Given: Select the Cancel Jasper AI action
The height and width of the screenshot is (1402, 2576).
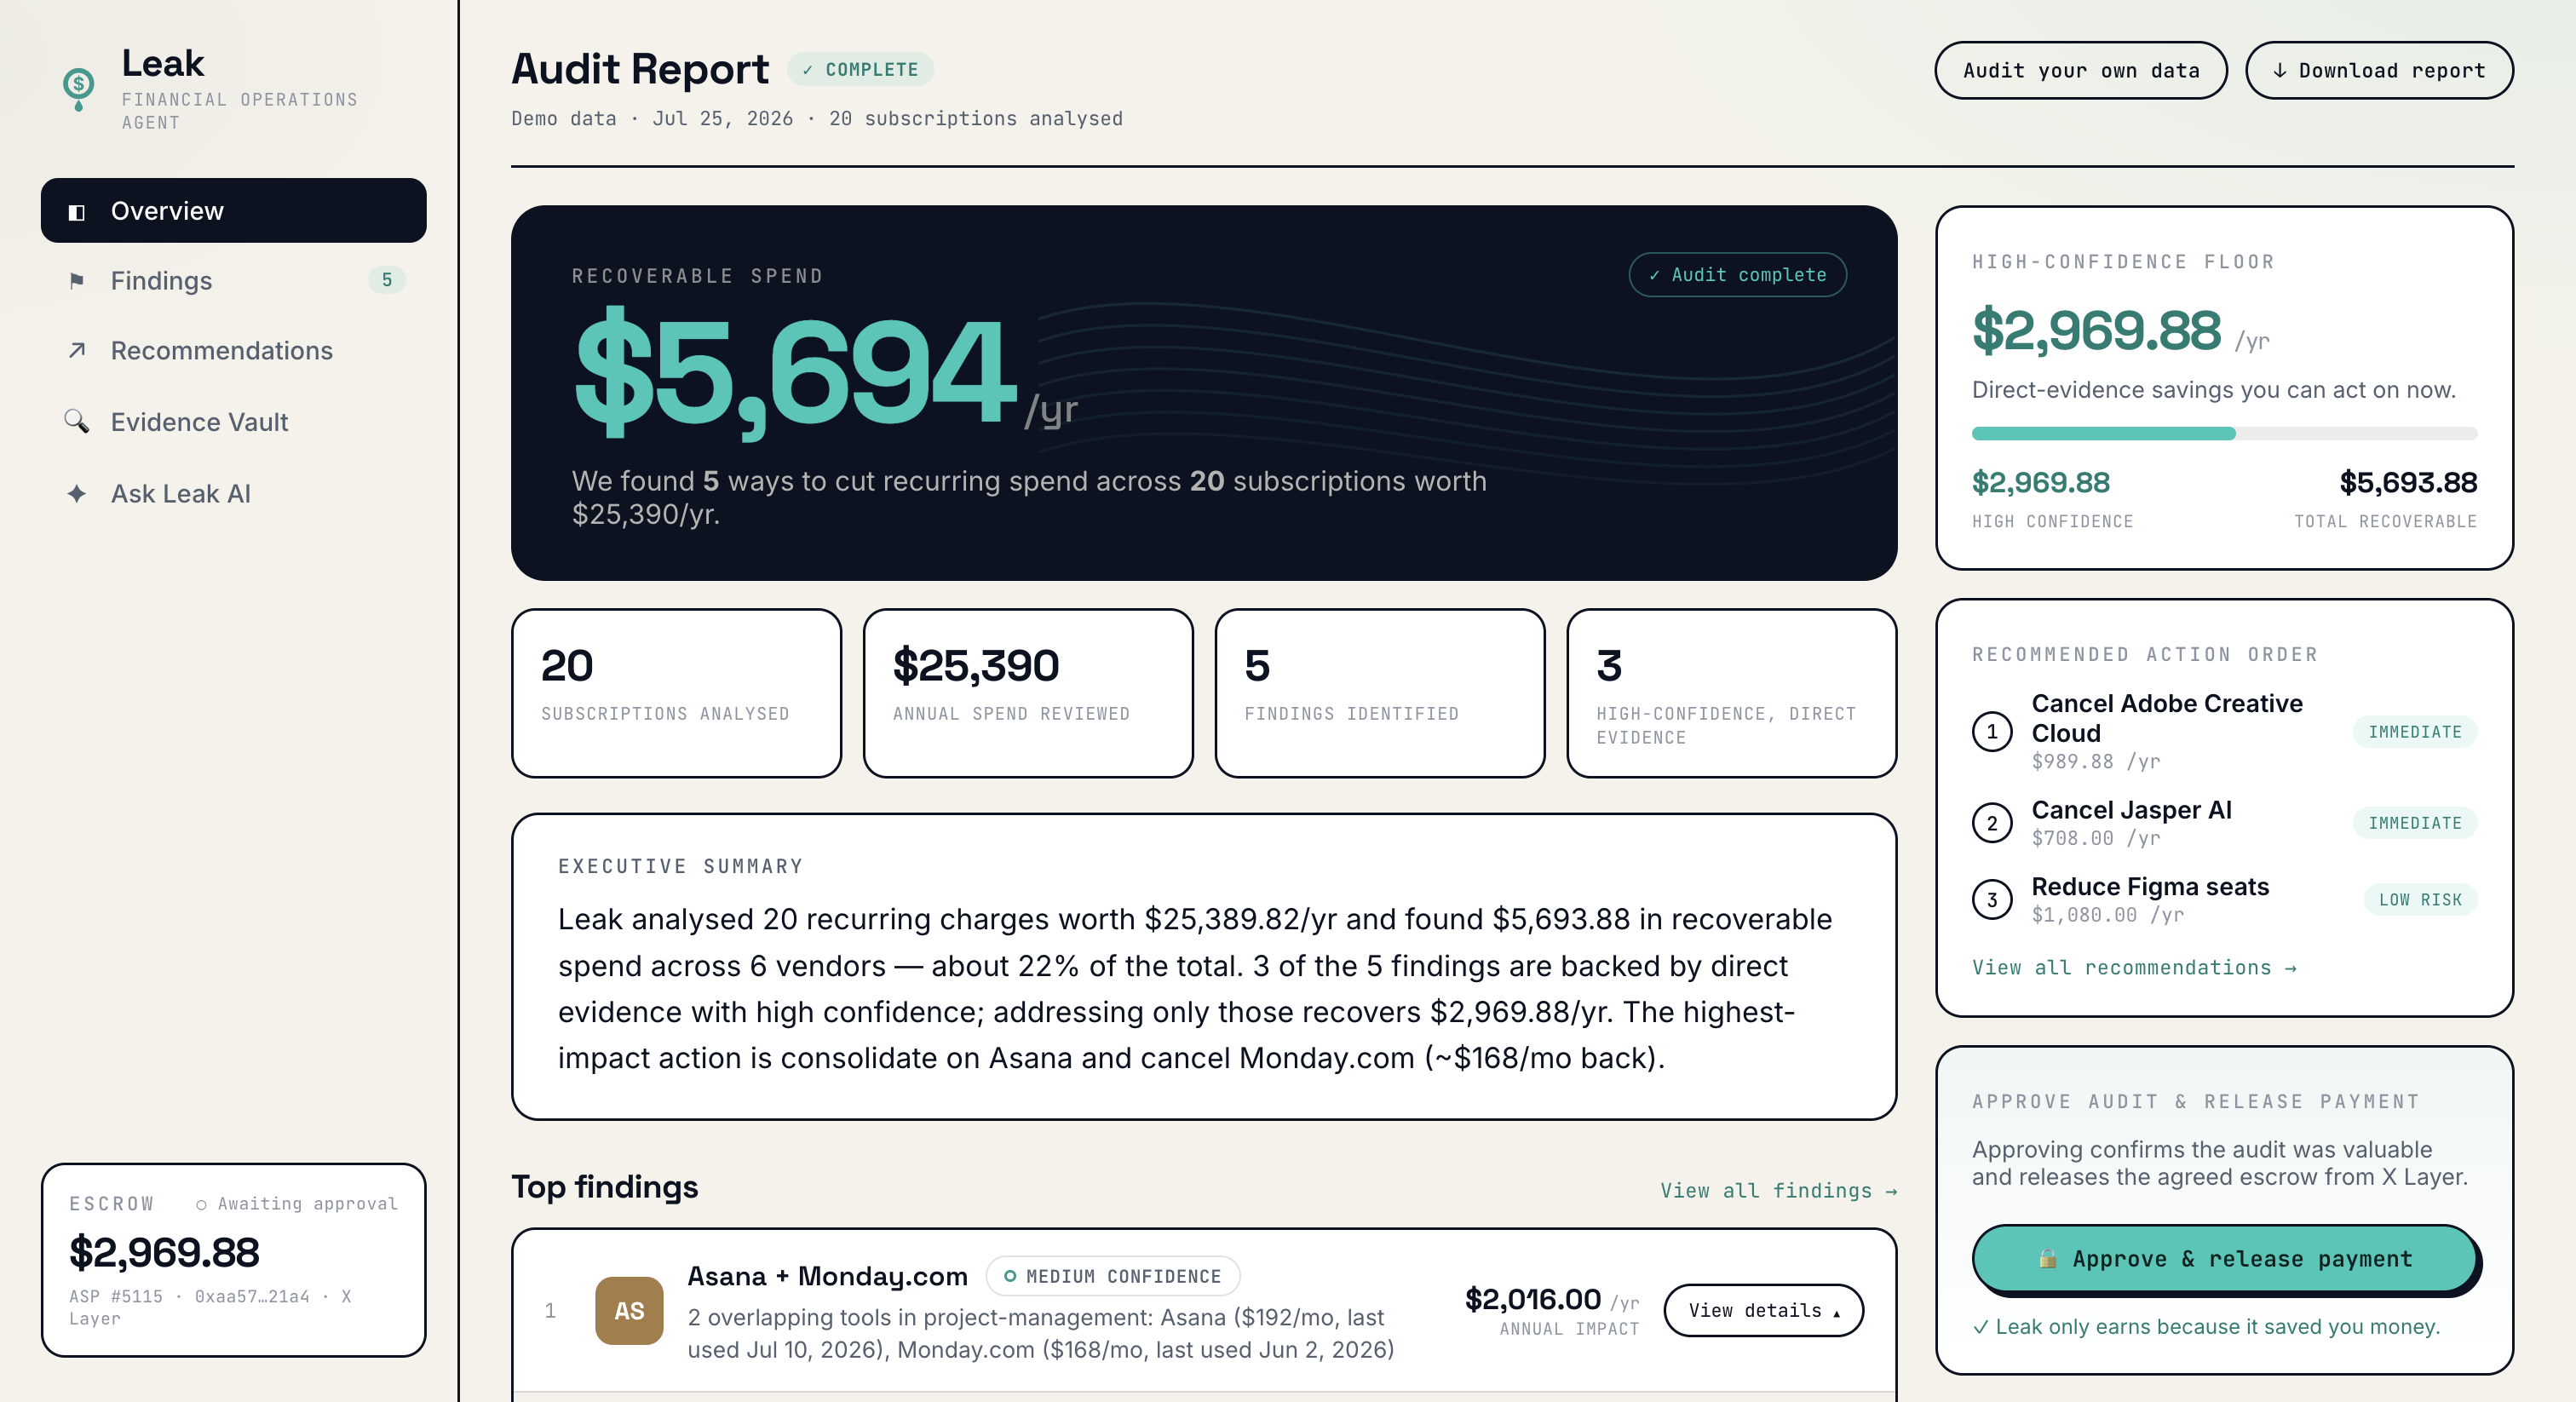Looking at the screenshot, I should 2224,823.
